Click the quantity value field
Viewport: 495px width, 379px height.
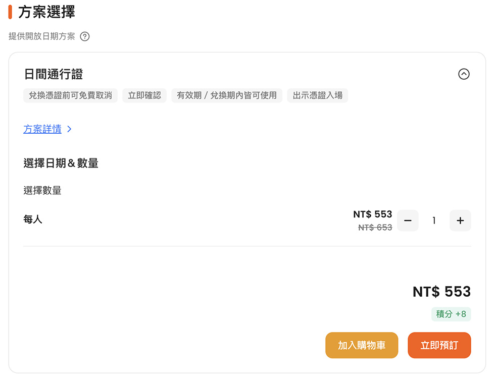click(434, 221)
